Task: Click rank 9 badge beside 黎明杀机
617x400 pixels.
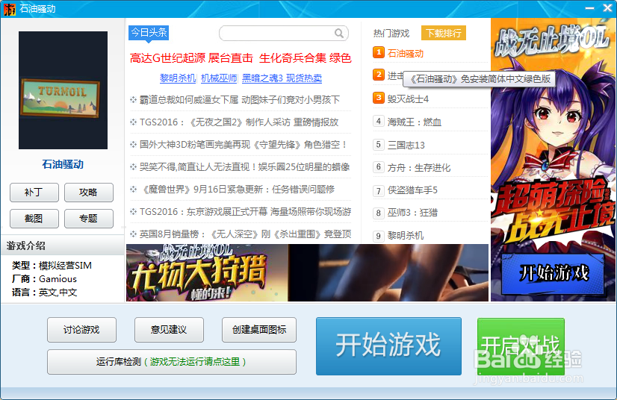Action: pos(379,236)
